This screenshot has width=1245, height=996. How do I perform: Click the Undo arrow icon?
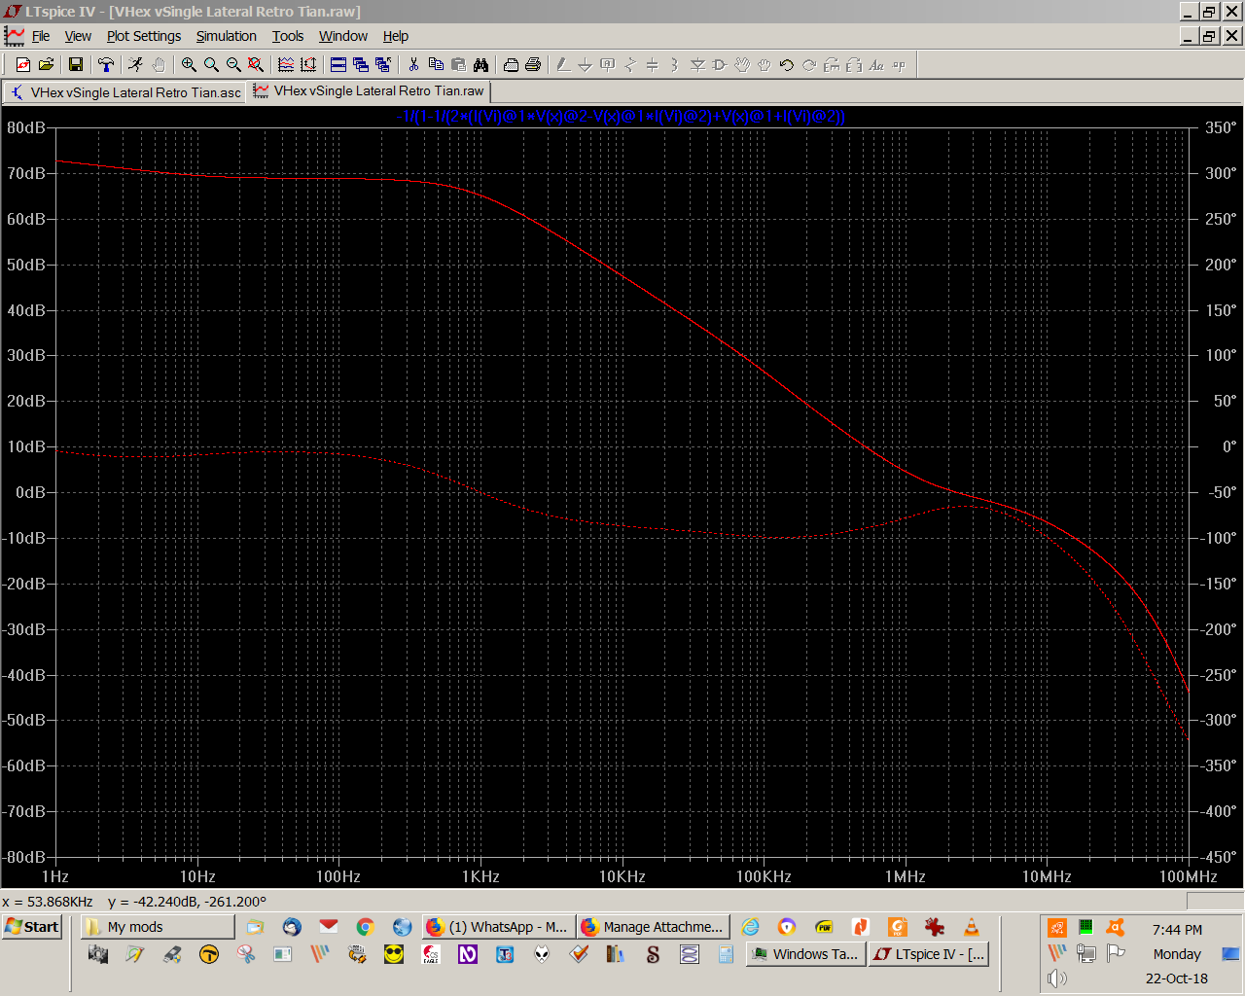click(x=787, y=65)
